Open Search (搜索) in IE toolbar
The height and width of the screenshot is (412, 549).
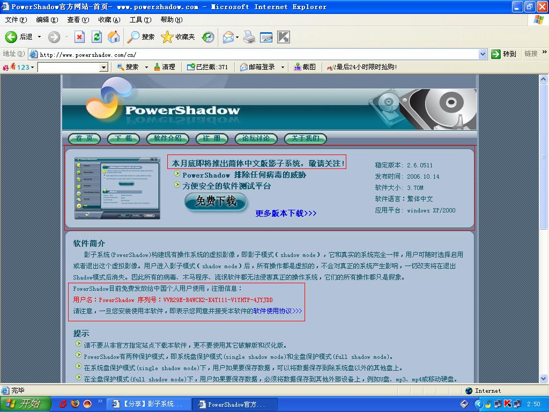tap(141, 37)
